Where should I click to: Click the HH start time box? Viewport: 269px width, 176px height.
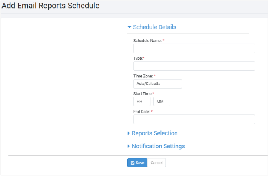142,102
